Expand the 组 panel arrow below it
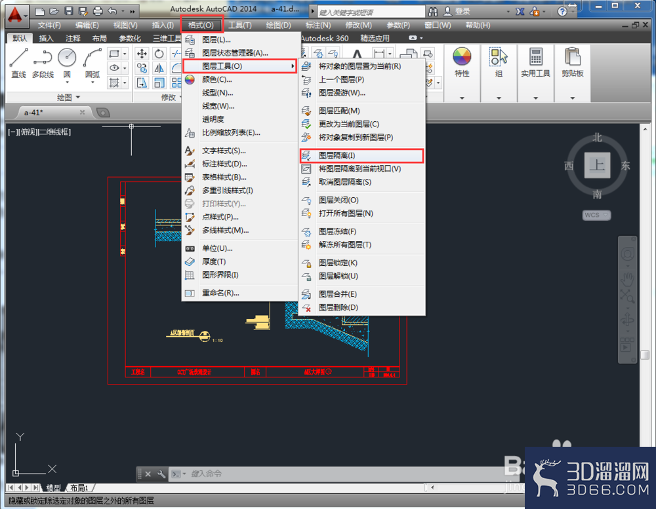Viewport: 656px width, 509px height. pyautogui.click(x=499, y=98)
